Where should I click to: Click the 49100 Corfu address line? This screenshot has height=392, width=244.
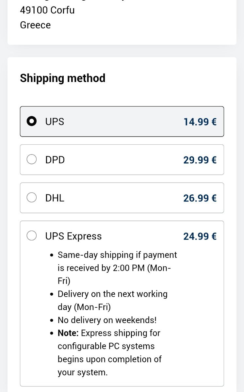47,10
